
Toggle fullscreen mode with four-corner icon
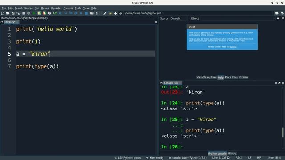[x=97, y=13]
